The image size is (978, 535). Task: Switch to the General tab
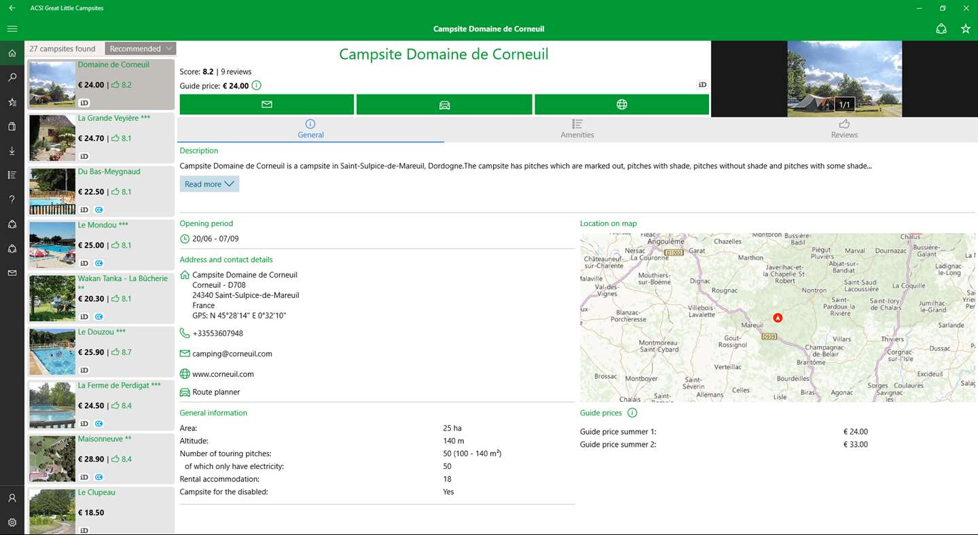tap(310, 129)
